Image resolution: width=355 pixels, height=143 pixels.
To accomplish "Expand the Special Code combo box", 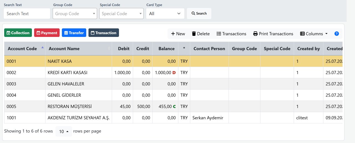I will pos(121,14).
